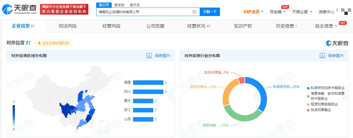
Task: Click the 科学研究和...35% chart label
Action: click(x=286, y=87)
